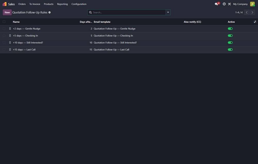The image size is (258, 164).
Task: Create a New follow-up rule
Action: point(7,12)
